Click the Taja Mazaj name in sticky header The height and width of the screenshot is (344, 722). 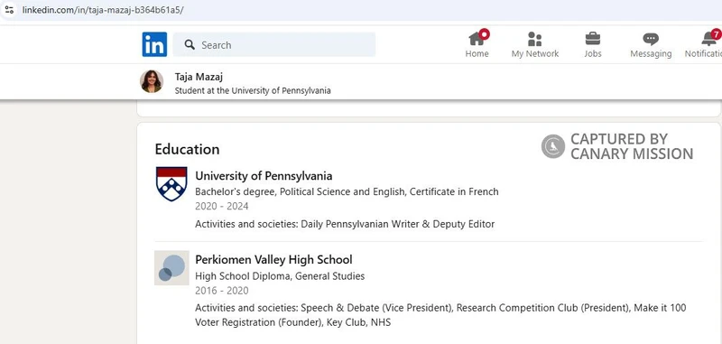pyautogui.click(x=199, y=77)
